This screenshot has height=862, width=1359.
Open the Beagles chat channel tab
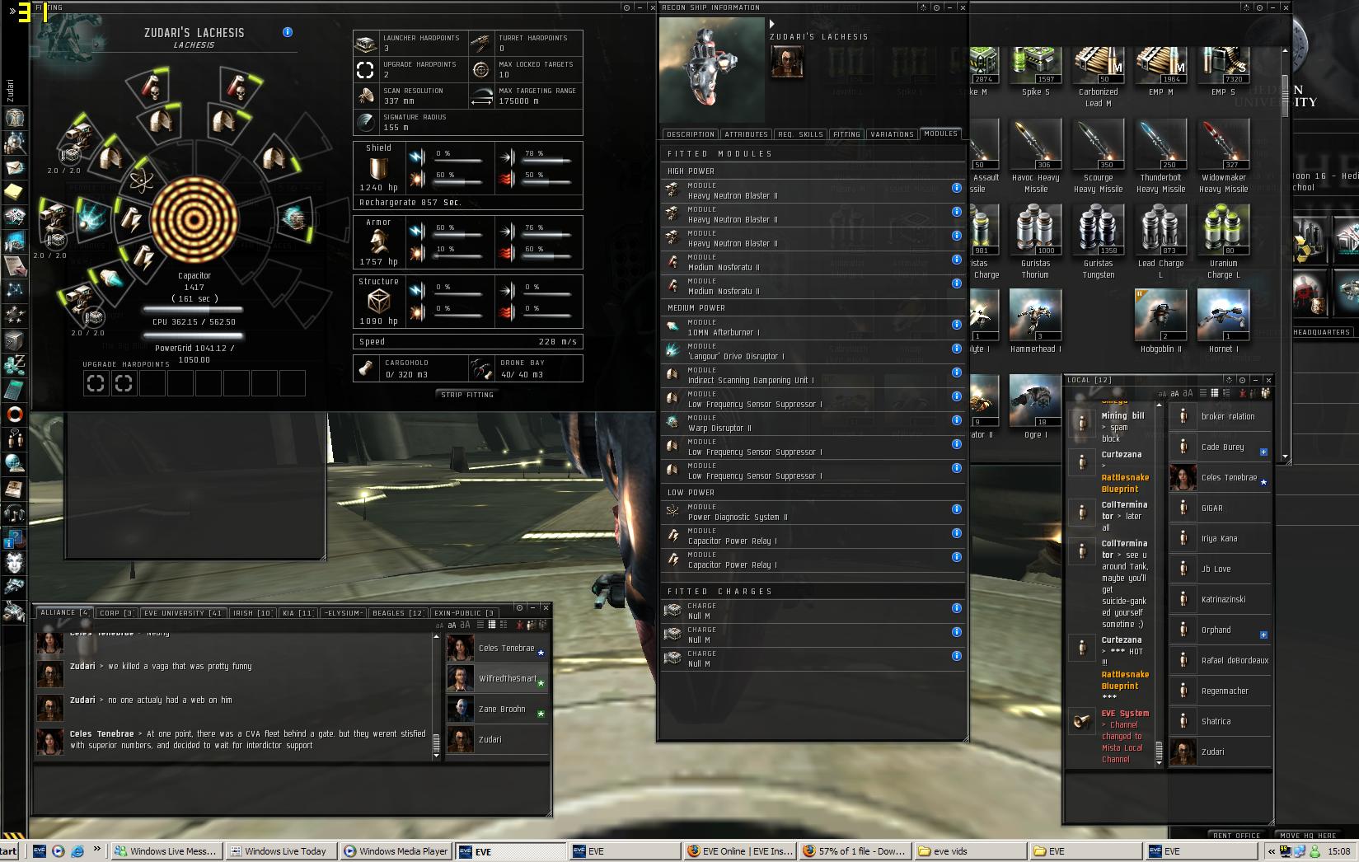[x=397, y=613]
